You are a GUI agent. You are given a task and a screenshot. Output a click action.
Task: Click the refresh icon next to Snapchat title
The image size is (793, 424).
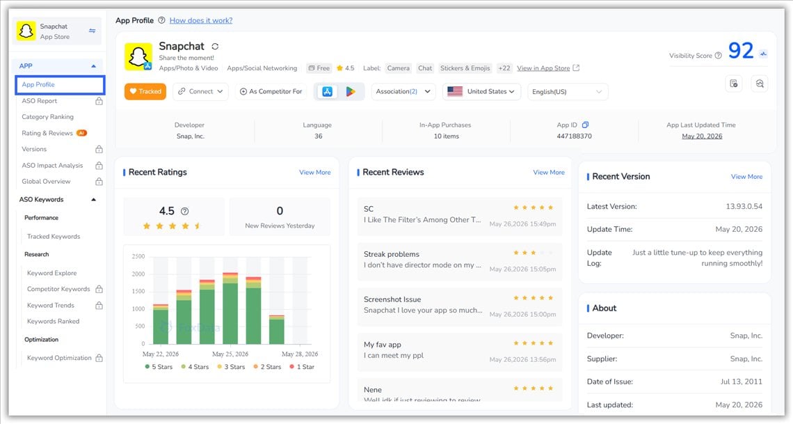pyautogui.click(x=215, y=46)
